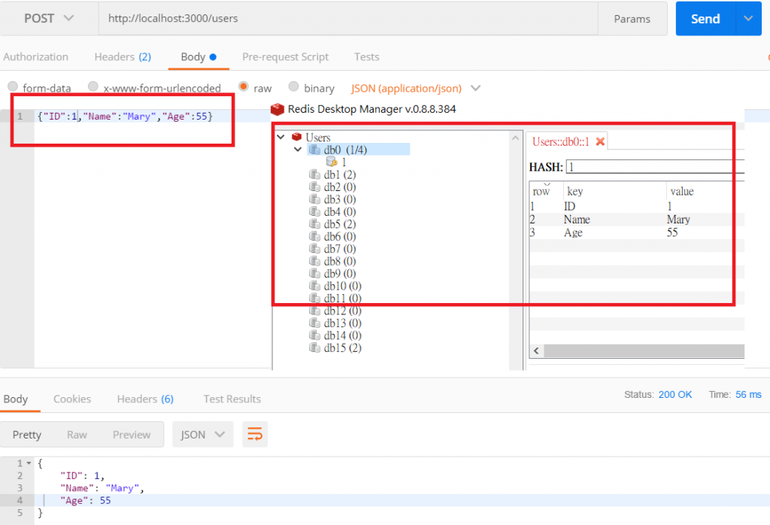The image size is (770, 525).
Task: Click the Users connection Redis icon
Action: pos(296,137)
